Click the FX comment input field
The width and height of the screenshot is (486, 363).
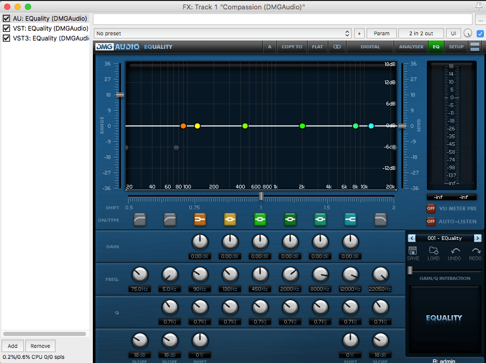coord(283,19)
